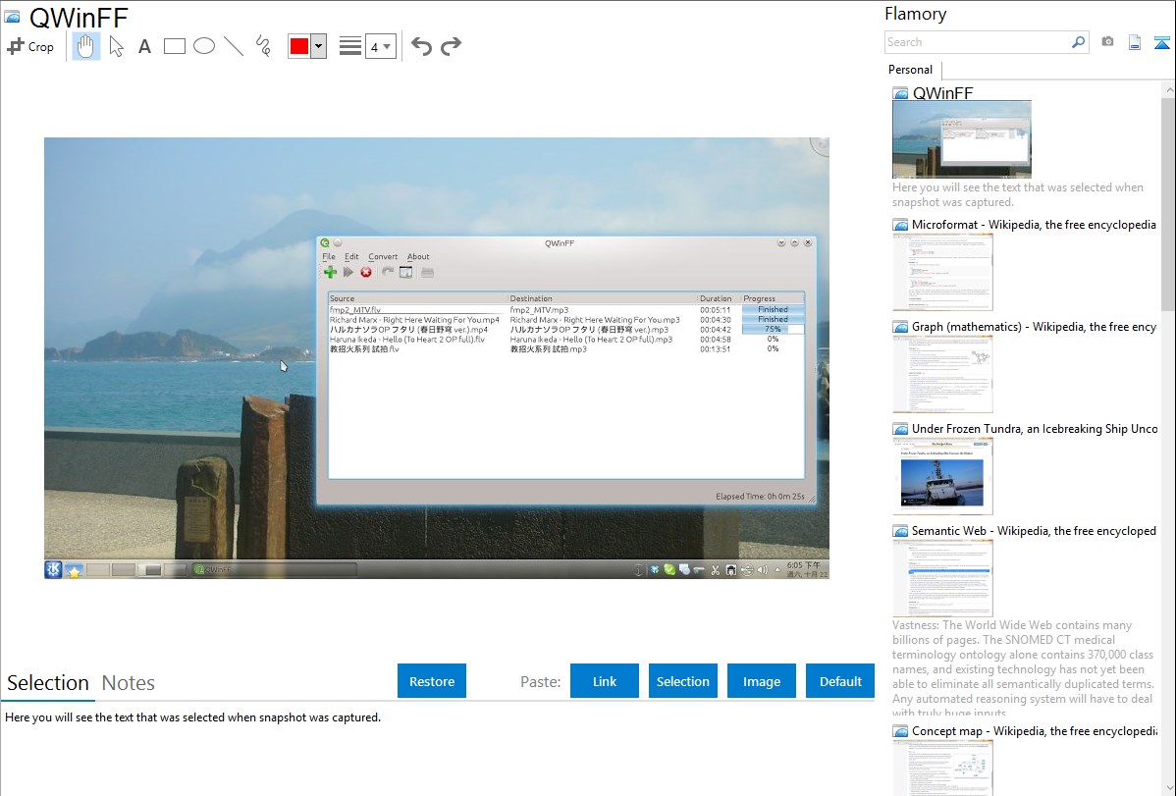Redo the last undone action
The height and width of the screenshot is (796, 1176).
click(452, 46)
